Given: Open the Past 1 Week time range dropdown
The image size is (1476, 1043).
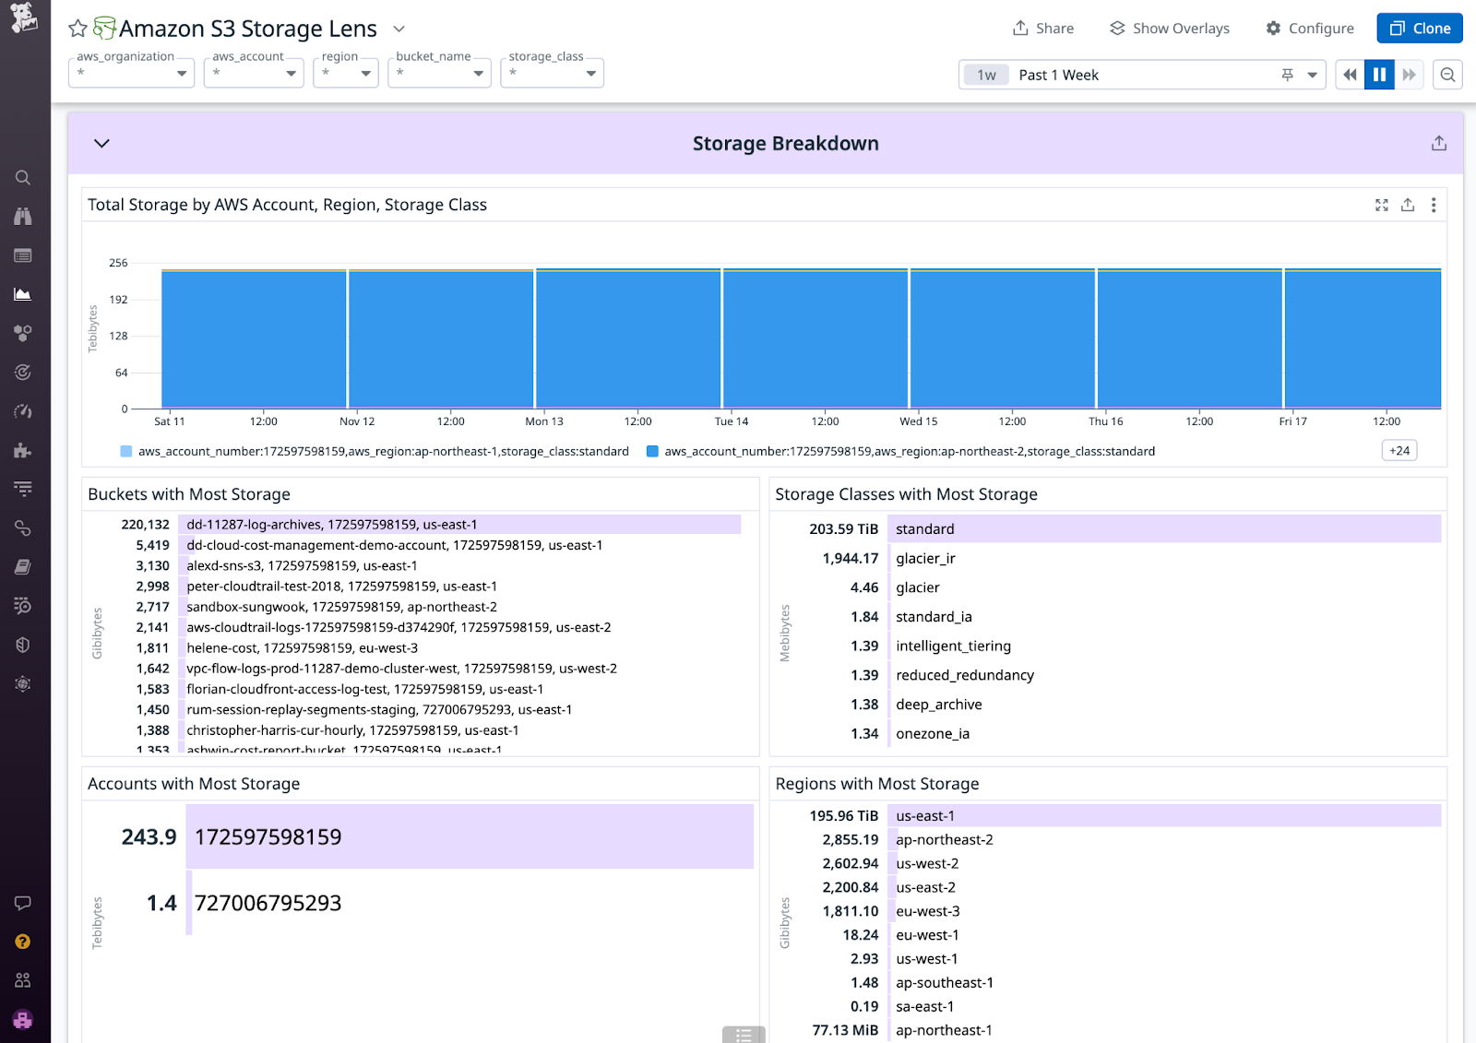Looking at the screenshot, I should (x=1311, y=75).
